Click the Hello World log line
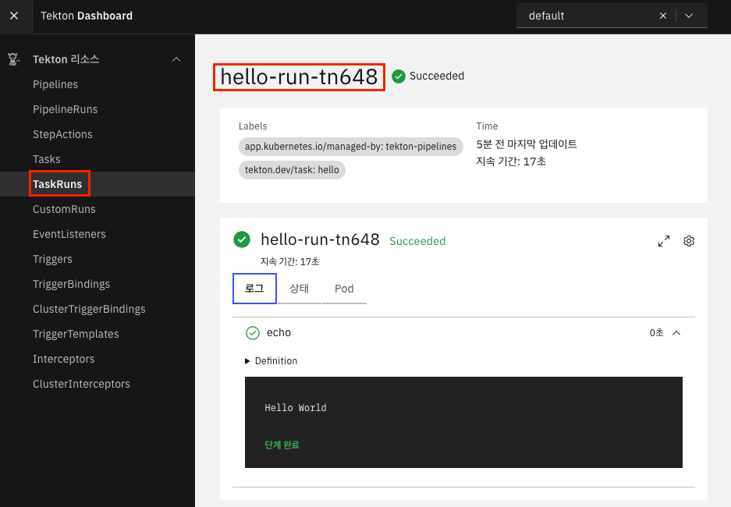 296,408
